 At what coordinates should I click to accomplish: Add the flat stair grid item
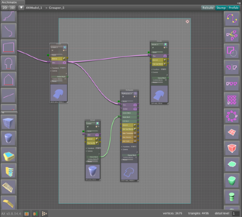tap(8, 188)
